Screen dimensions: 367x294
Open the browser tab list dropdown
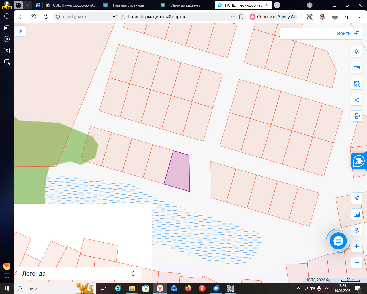click(28, 5)
